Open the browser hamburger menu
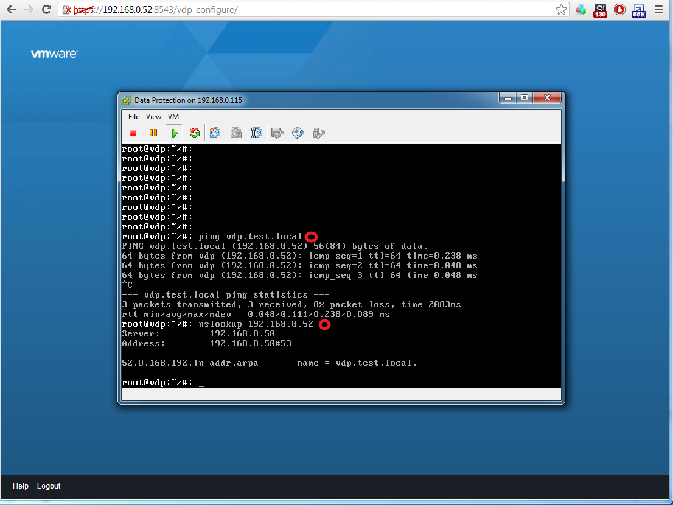Image resolution: width=673 pixels, height=505 pixels. pos(659,10)
